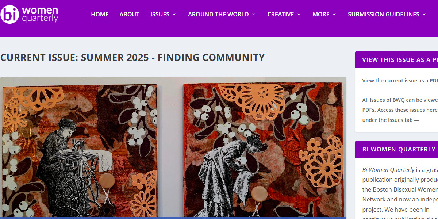The width and height of the screenshot is (438, 219).
Task: Click the chevron beside Around the World
Action: [253, 14]
